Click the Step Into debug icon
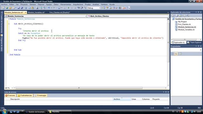The image size is (203, 114). 78,8
